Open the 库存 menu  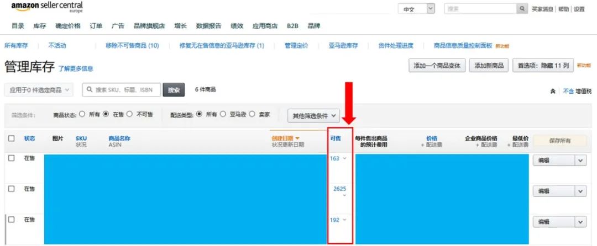click(39, 26)
